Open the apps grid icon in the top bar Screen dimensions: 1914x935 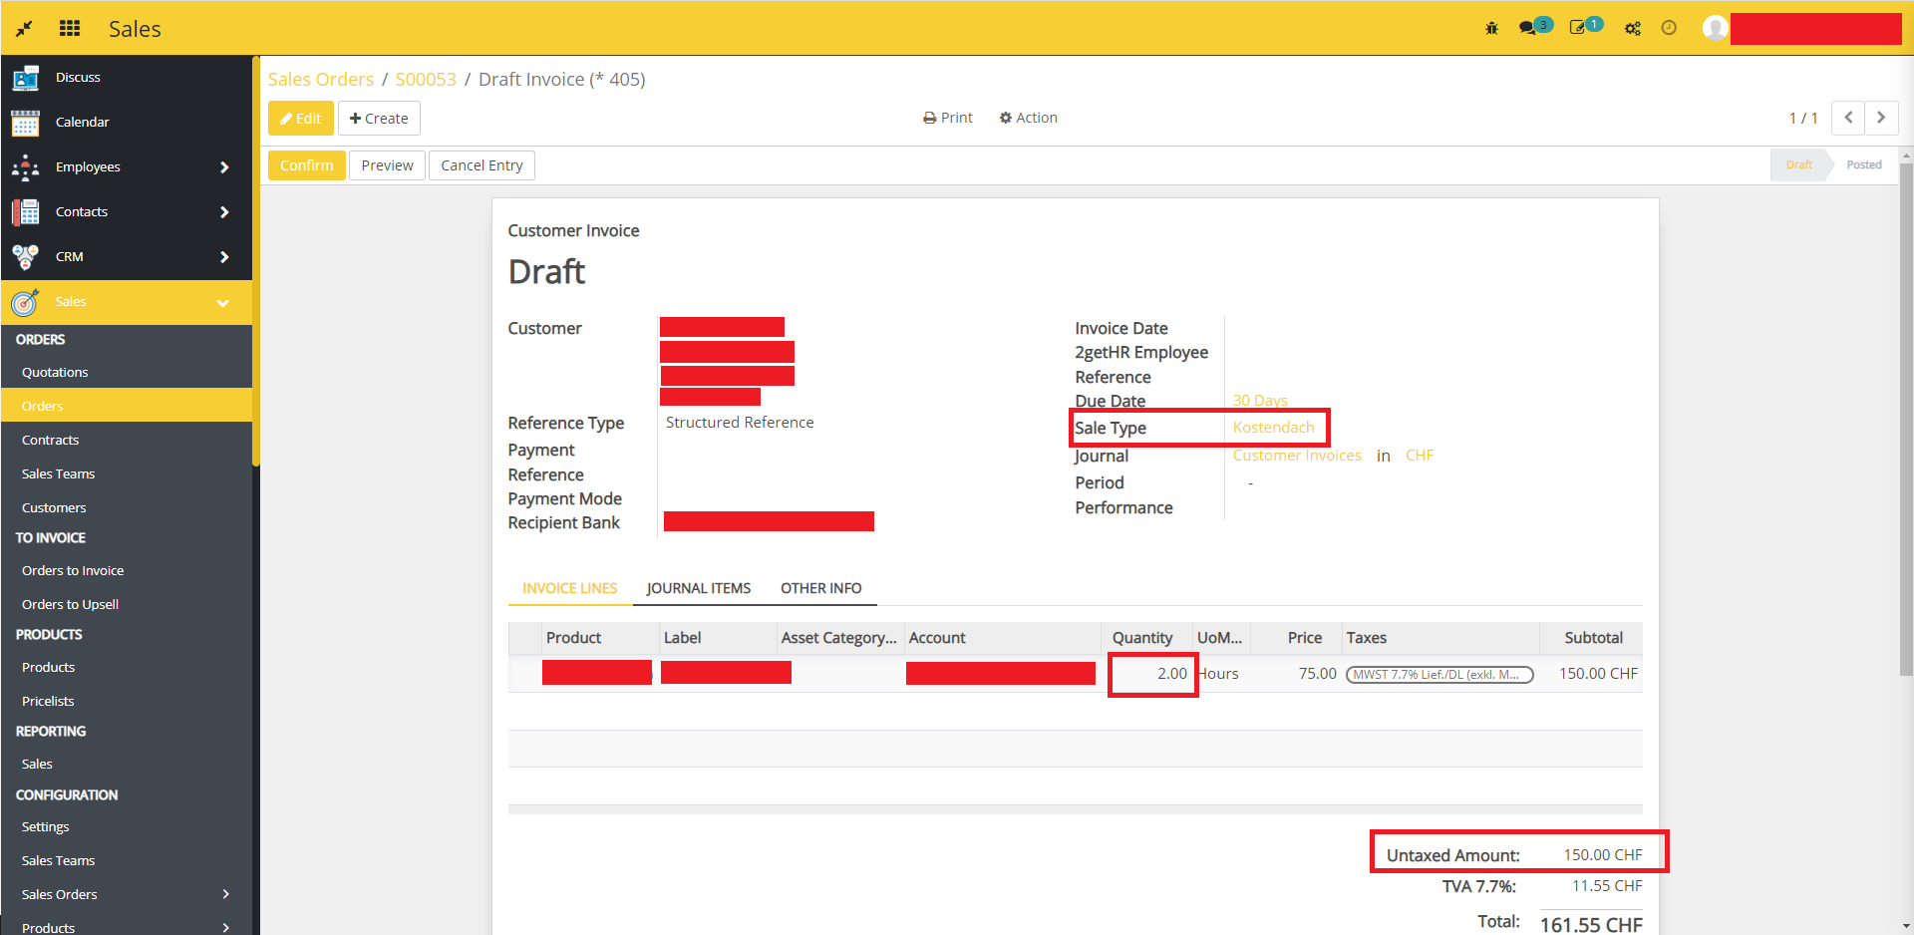69,28
